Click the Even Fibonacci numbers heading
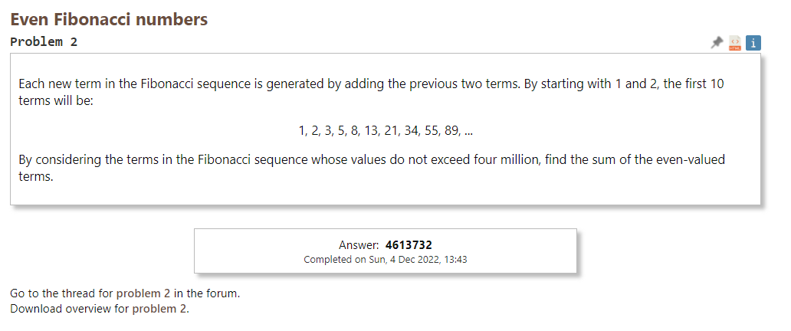 point(109,19)
